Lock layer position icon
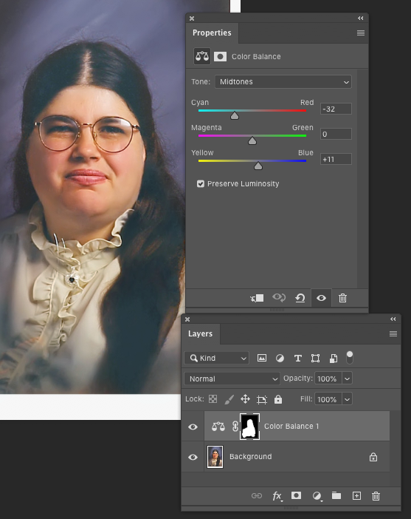 [245, 399]
